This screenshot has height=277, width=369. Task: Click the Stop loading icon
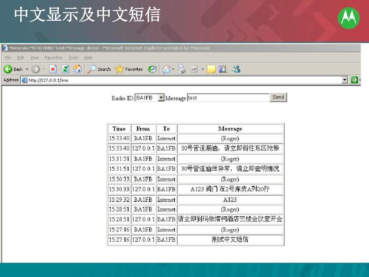pos(53,69)
